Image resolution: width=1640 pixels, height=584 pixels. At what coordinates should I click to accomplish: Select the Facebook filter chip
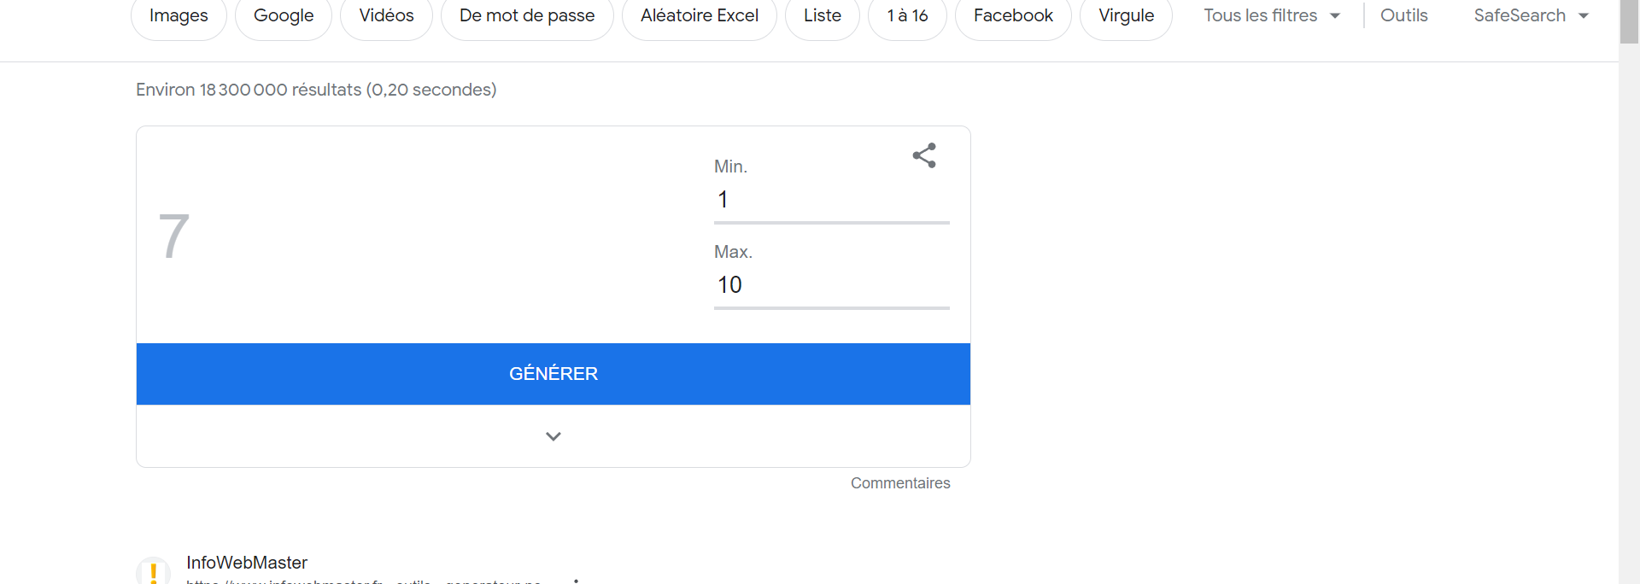click(1013, 16)
